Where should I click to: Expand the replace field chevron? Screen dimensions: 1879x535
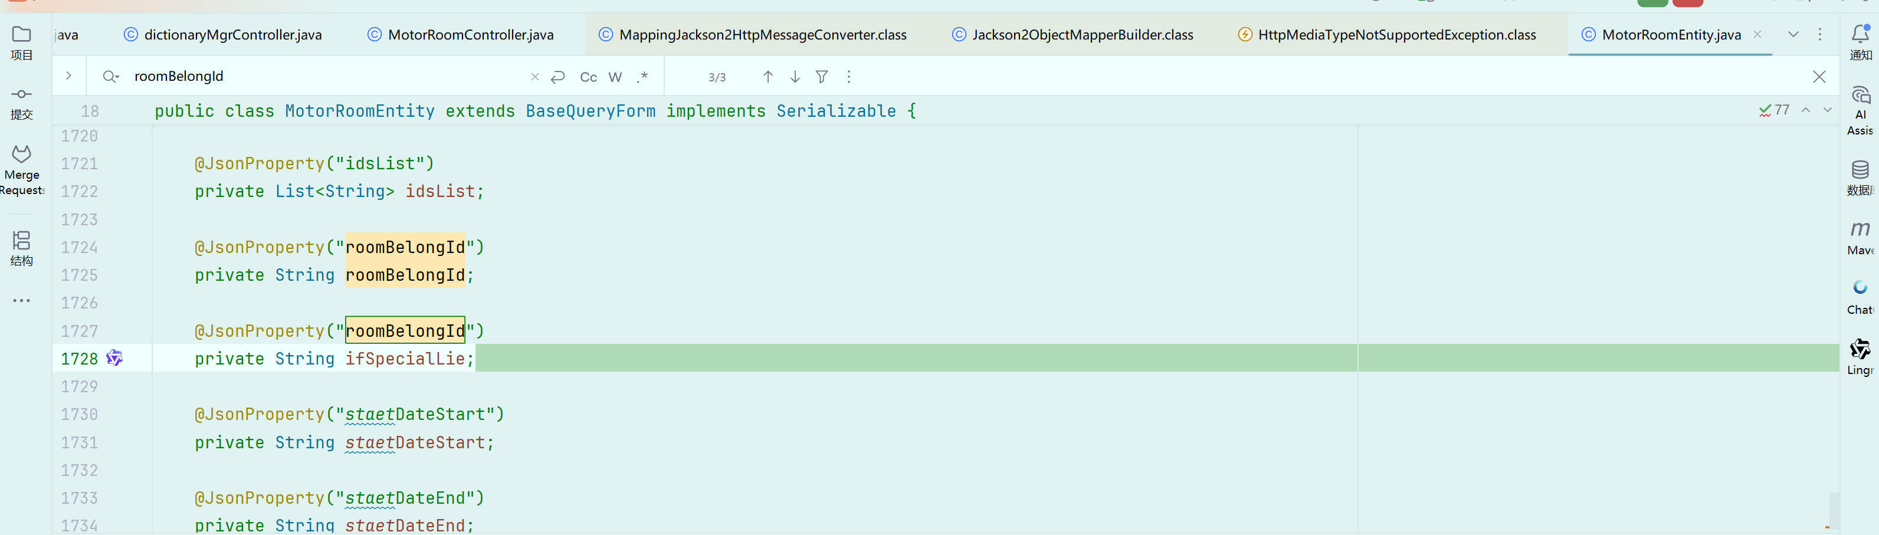(68, 76)
